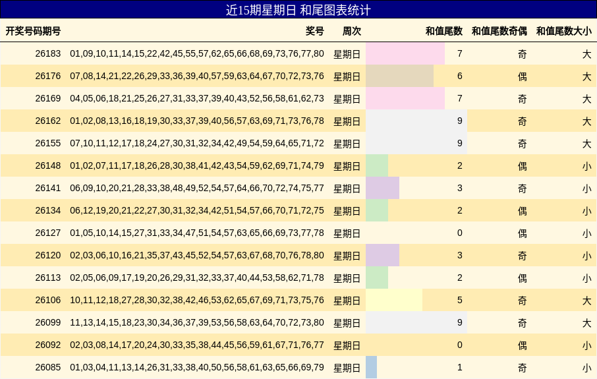The height and width of the screenshot is (379, 597).
Task: Click the tail value 9 in row 26162
Action: tap(459, 121)
